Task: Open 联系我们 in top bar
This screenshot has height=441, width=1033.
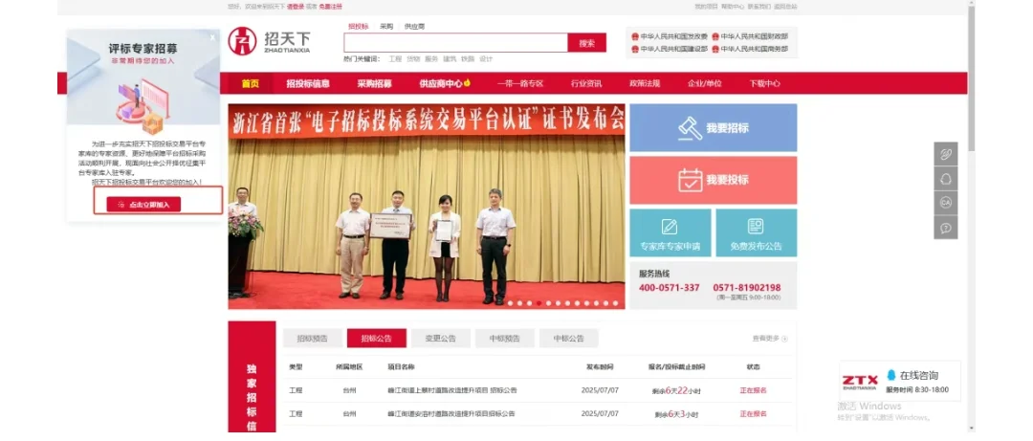Action: pyautogui.click(x=758, y=6)
